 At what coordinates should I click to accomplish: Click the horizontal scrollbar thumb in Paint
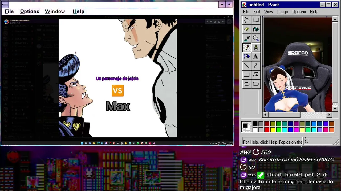click(x=284, y=115)
